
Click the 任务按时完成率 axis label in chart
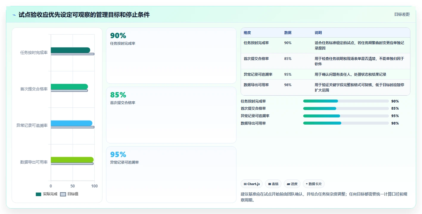tap(34, 53)
